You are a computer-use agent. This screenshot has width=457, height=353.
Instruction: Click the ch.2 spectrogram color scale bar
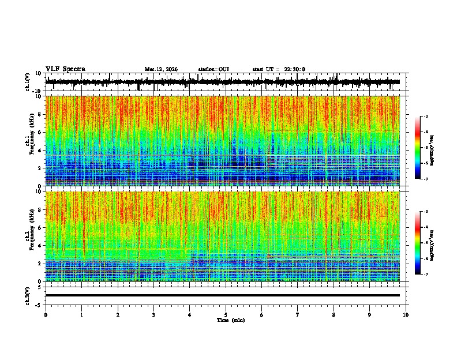pos(418,243)
